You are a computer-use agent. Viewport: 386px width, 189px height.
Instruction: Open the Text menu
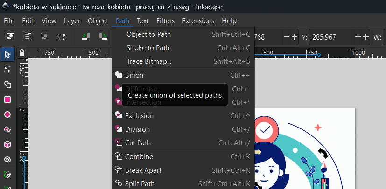click(x=143, y=21)
